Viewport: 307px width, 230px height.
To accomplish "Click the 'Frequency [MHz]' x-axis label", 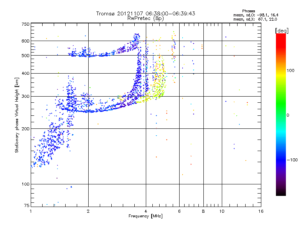I will pos(145,216).
